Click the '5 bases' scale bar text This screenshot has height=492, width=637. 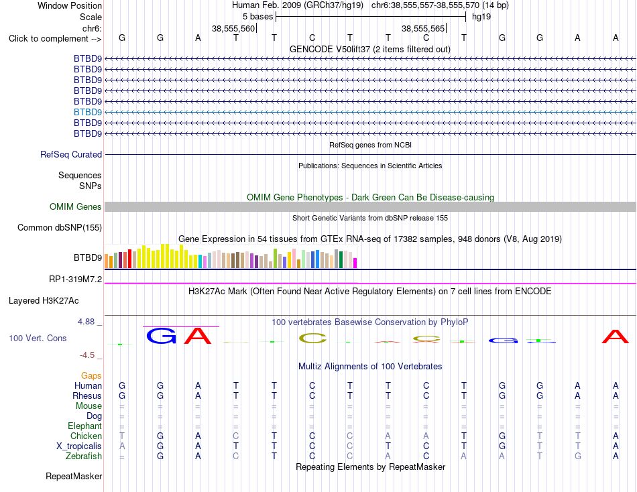pyautogui.click(x=257, y=17)
